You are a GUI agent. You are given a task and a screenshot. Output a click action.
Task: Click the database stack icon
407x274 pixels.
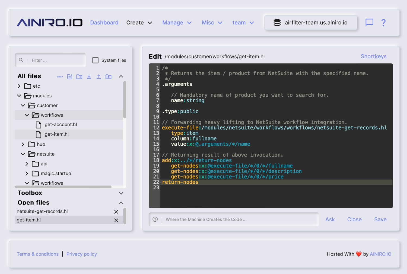277,23
